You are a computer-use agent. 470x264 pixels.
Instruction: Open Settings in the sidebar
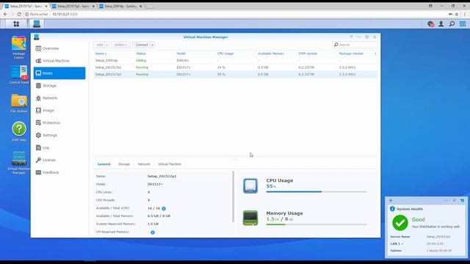(x=59, y=135)
